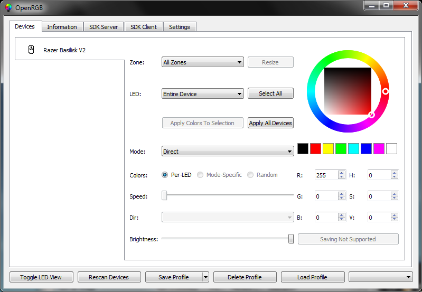Open the Information tab

[x=62, y=27]
